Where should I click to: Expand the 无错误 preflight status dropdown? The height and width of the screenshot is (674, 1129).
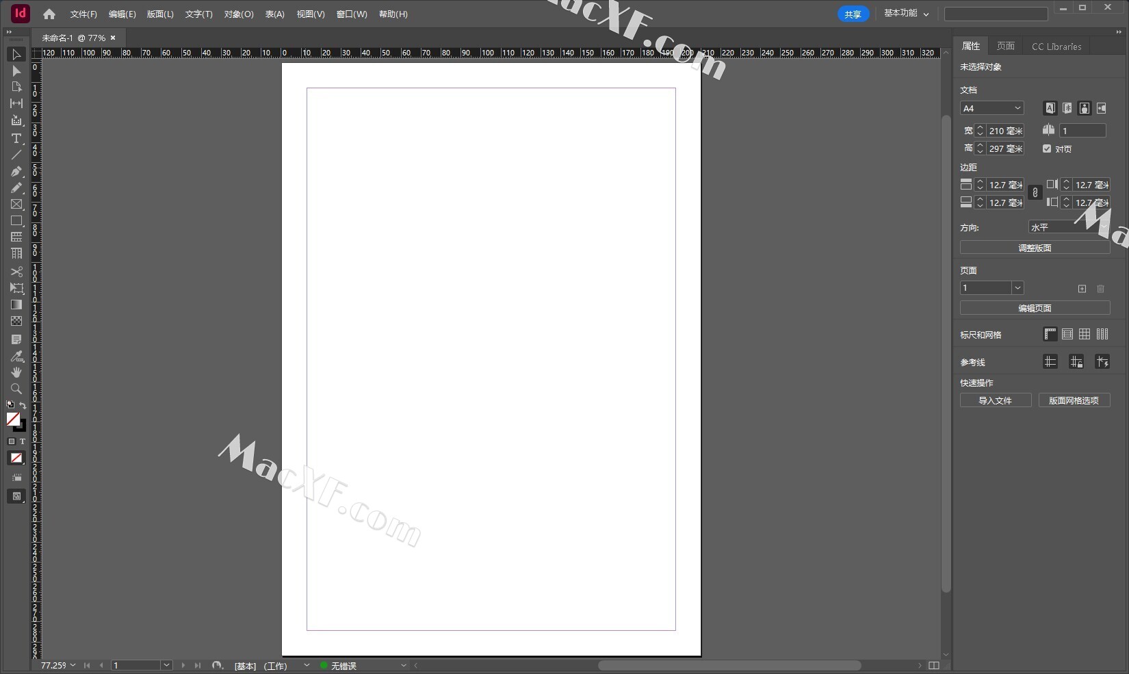pos(404,665)
